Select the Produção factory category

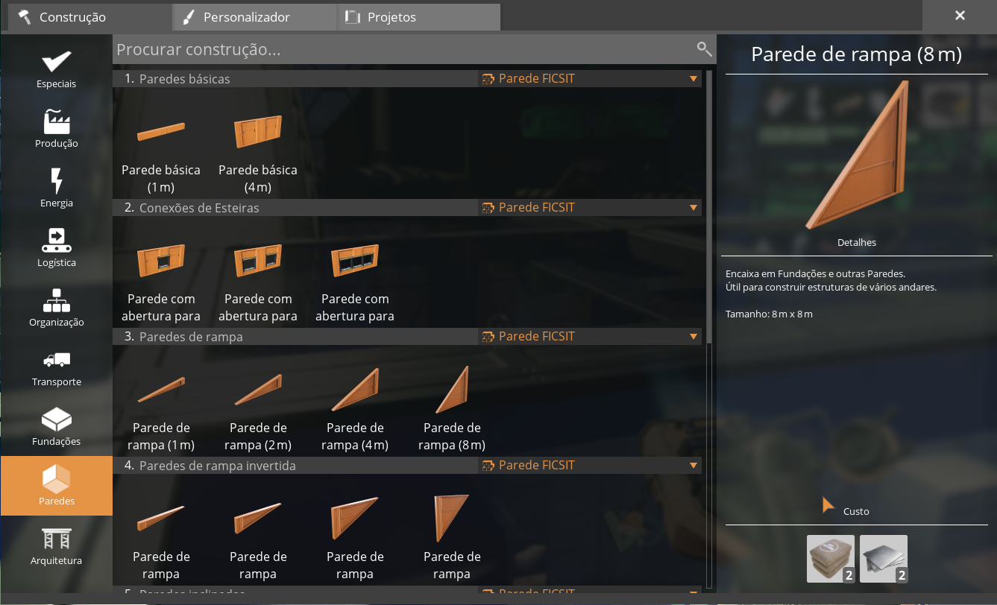(x=57, y=129)
